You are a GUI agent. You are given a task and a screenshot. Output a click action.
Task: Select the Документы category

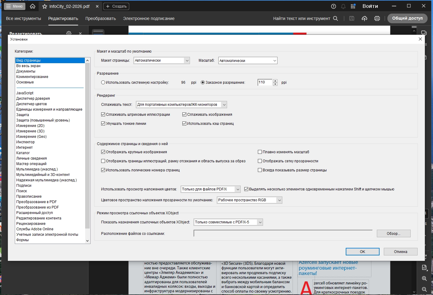pyautogui.click(x=50, y=71)
